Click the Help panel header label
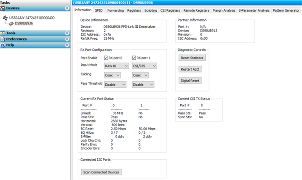The image size is (302, 180). click(10, 45)
